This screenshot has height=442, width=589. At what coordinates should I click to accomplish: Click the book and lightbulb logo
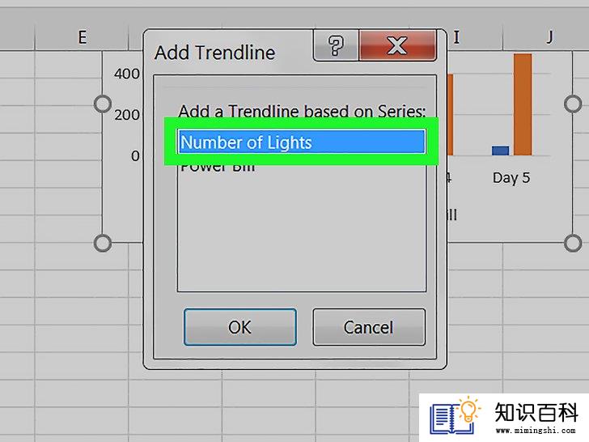click(x=455, y=416)
